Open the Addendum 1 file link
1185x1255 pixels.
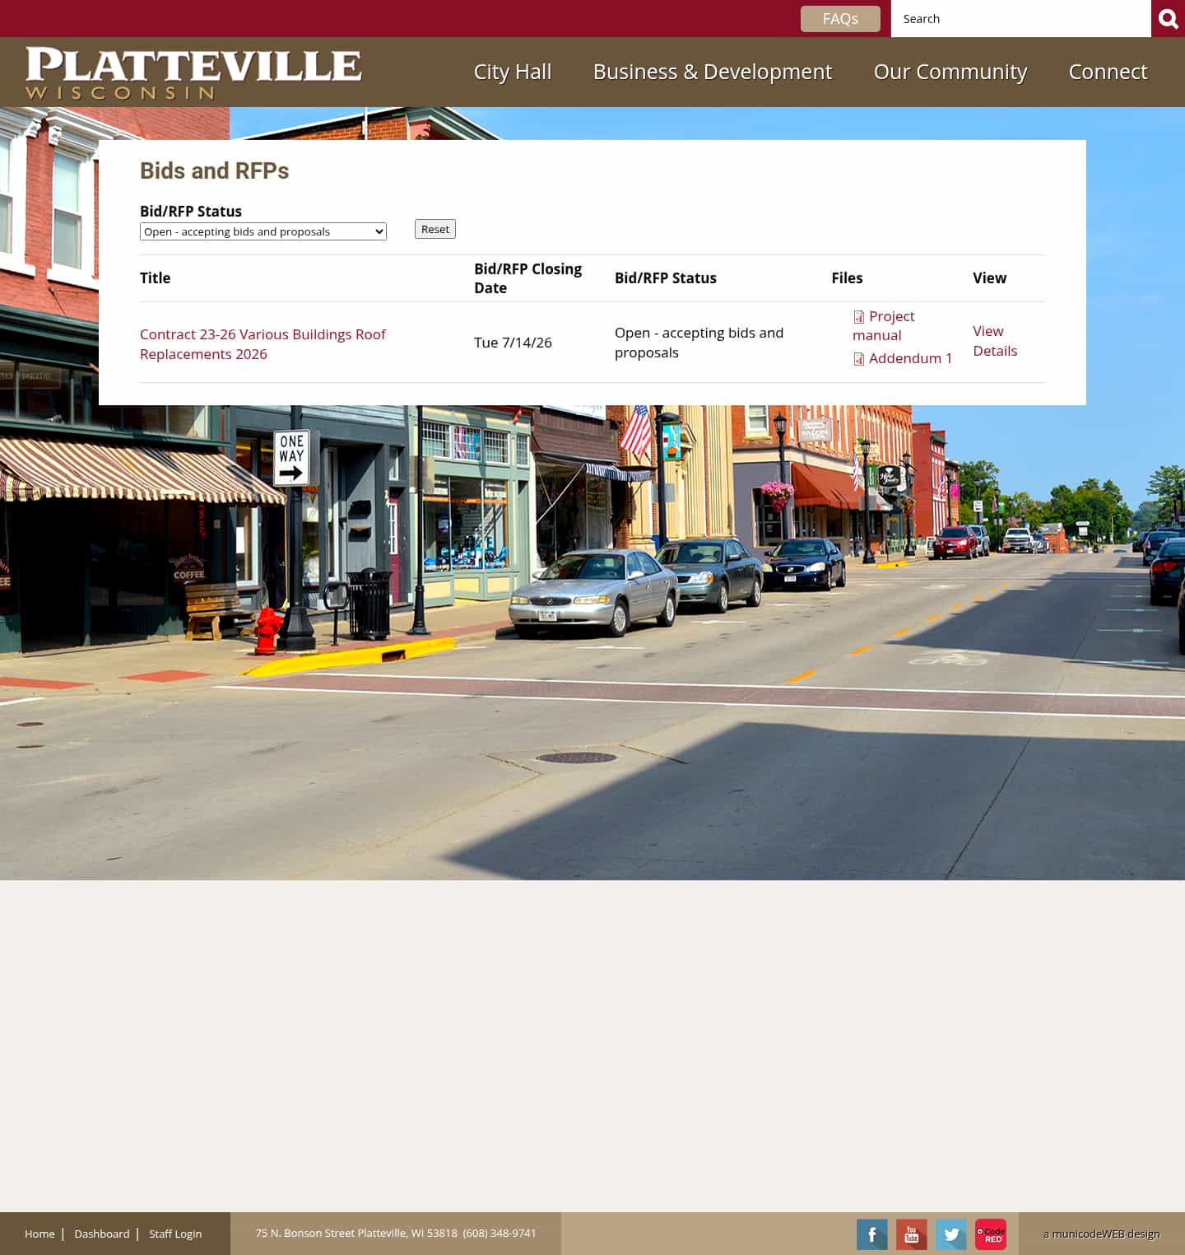[910, 358]
